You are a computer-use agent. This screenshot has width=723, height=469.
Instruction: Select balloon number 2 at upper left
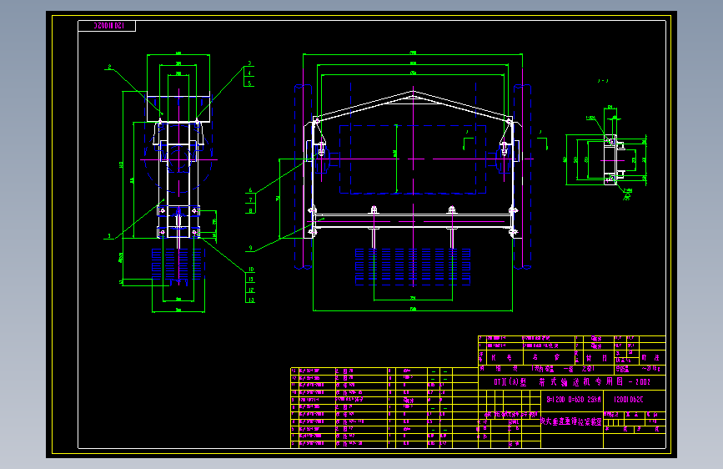(109, 67)
